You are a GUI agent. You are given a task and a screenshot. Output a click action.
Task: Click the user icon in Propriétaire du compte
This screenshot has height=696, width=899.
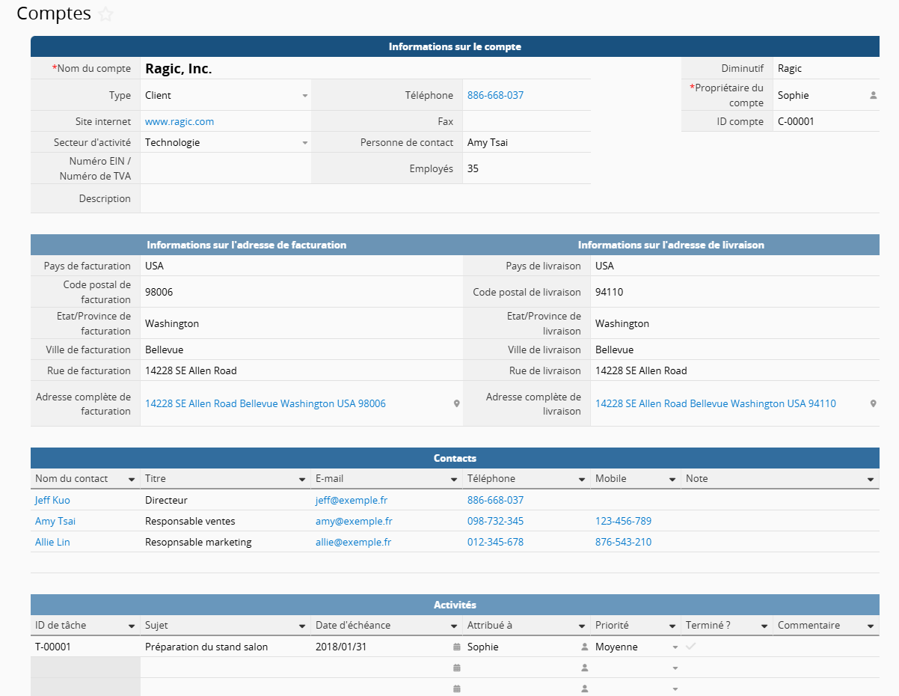tap(873, 96)
